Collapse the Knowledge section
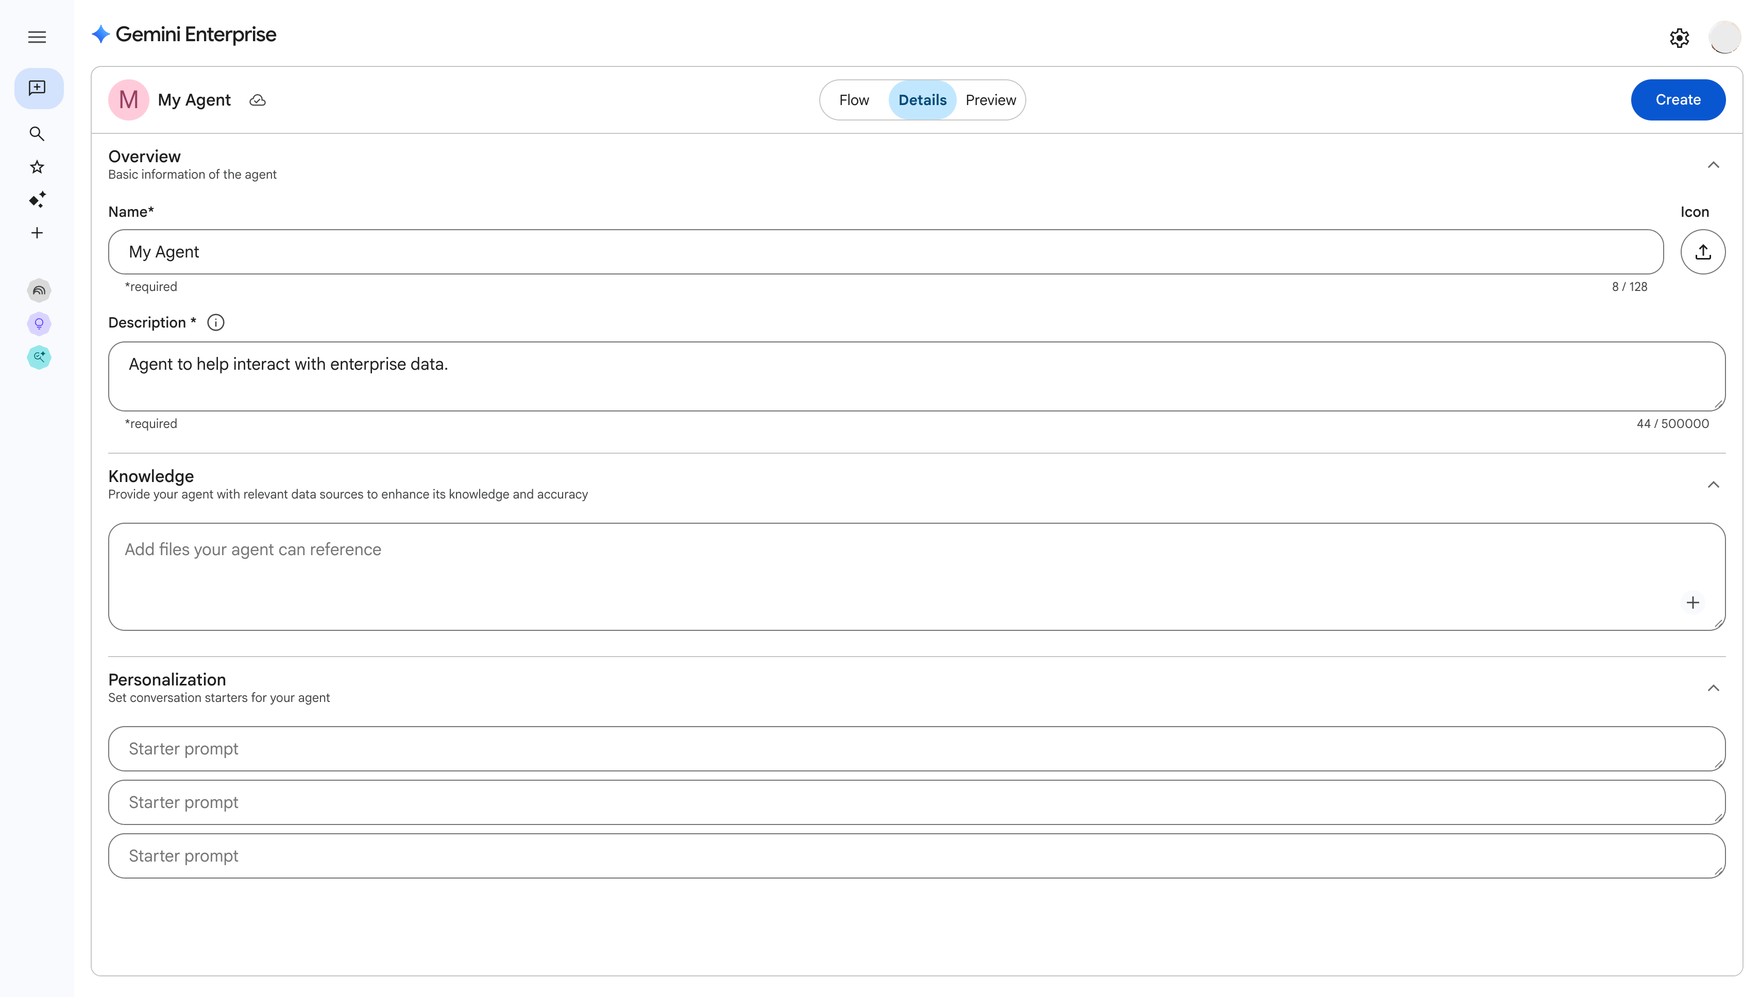This screenshot has width=1760, height=997. pyautogui.click(x=1714, y=485)
